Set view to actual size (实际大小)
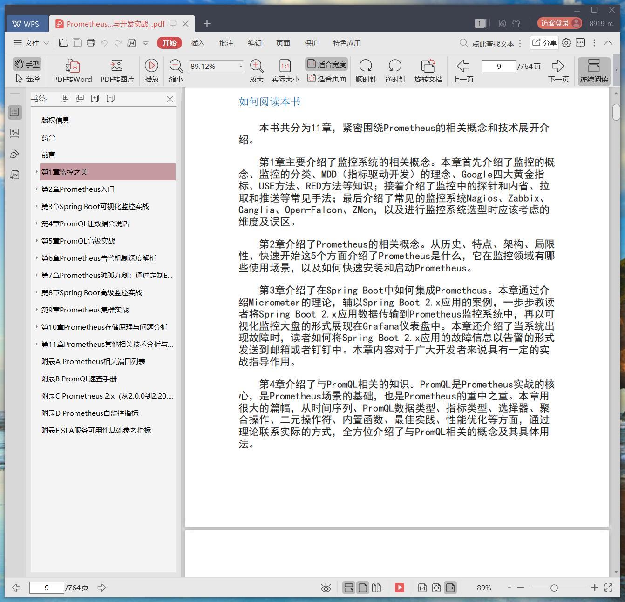The height and width of the screenshot is (602, 625). click(285, 71)
